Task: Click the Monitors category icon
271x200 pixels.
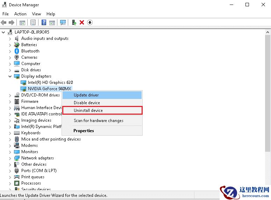Action: (17, 152)
